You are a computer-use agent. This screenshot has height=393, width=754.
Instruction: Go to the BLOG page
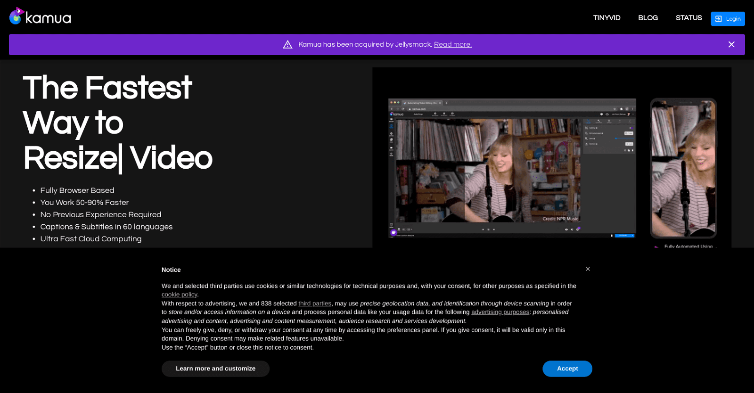pos(647,18)
